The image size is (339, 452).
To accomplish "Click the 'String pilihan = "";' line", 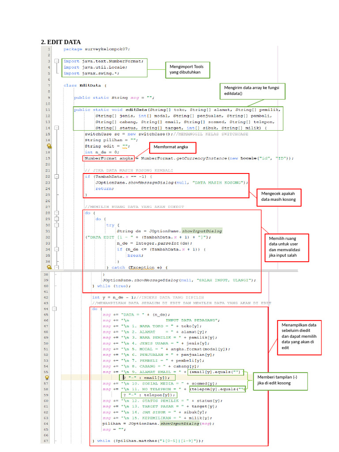I will [x=111, y=140].
